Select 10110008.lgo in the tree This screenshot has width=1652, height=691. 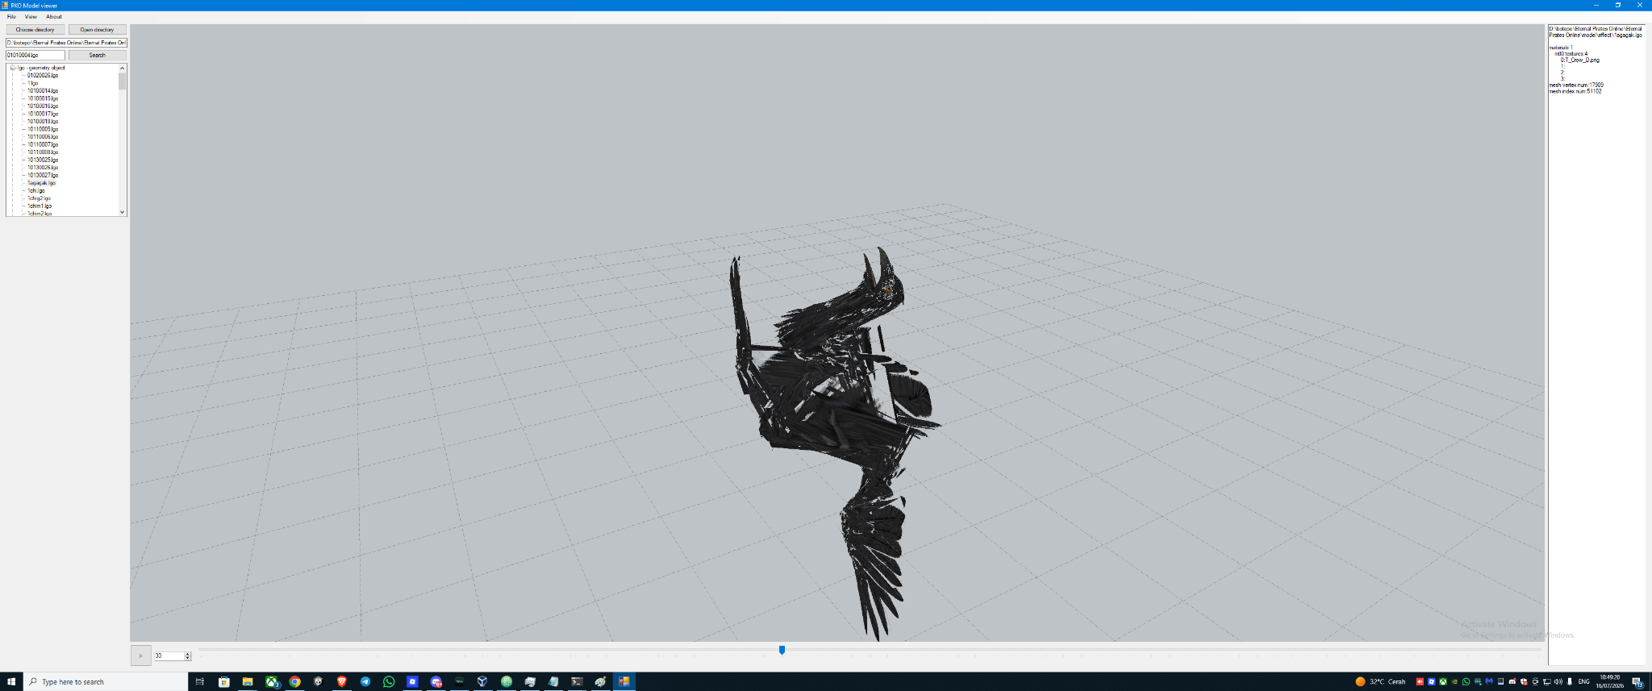pos(43,152)
